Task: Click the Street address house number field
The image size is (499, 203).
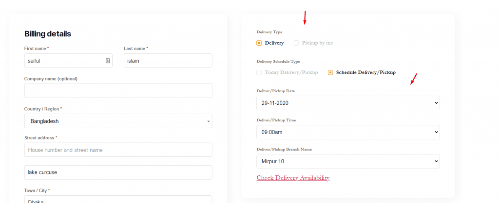Action: tap(118, 150)
